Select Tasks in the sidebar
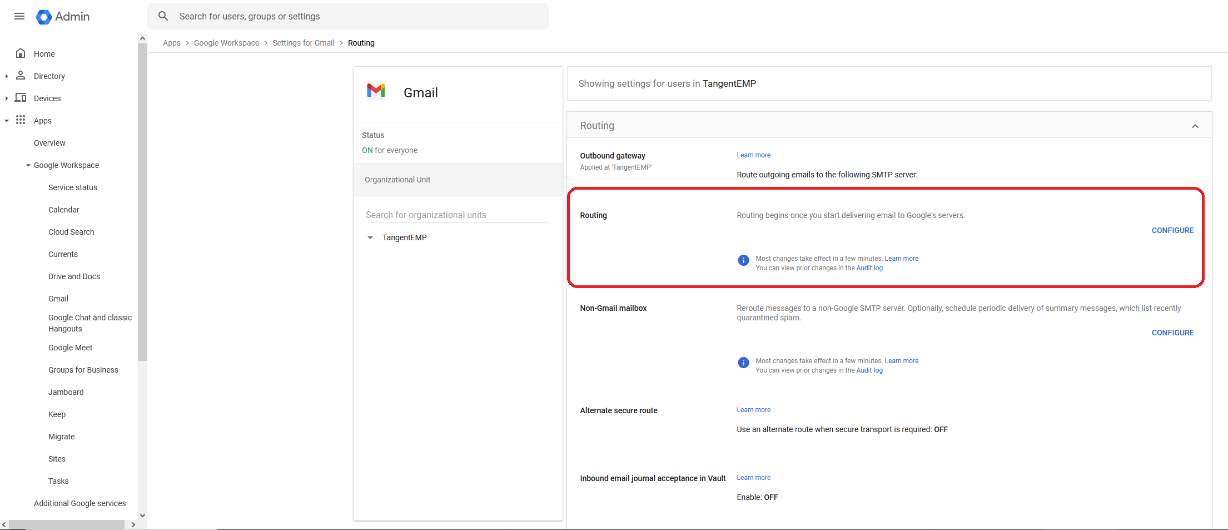1228x530 pixels. [x=58, y=481]
